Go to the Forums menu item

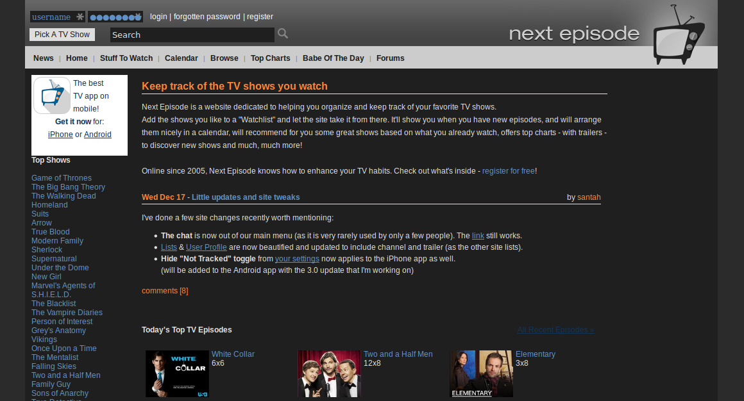click(391, 58)
